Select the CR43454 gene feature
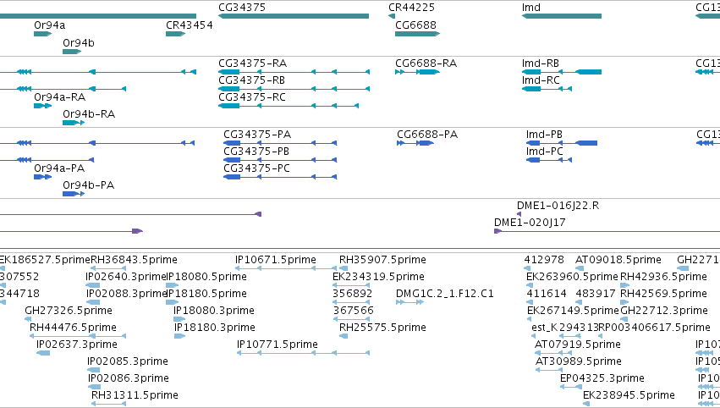This screenshot has width=720, height=408. click(175, 34)
